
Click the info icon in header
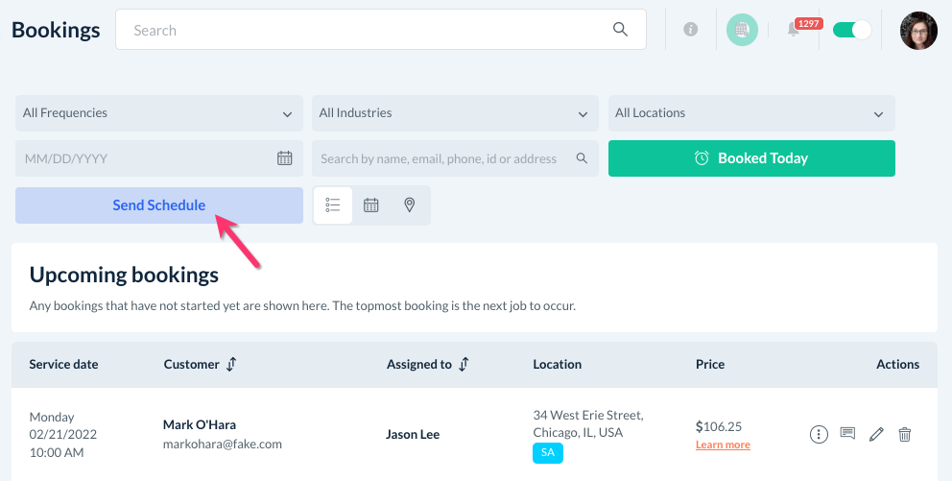point(690,30)
